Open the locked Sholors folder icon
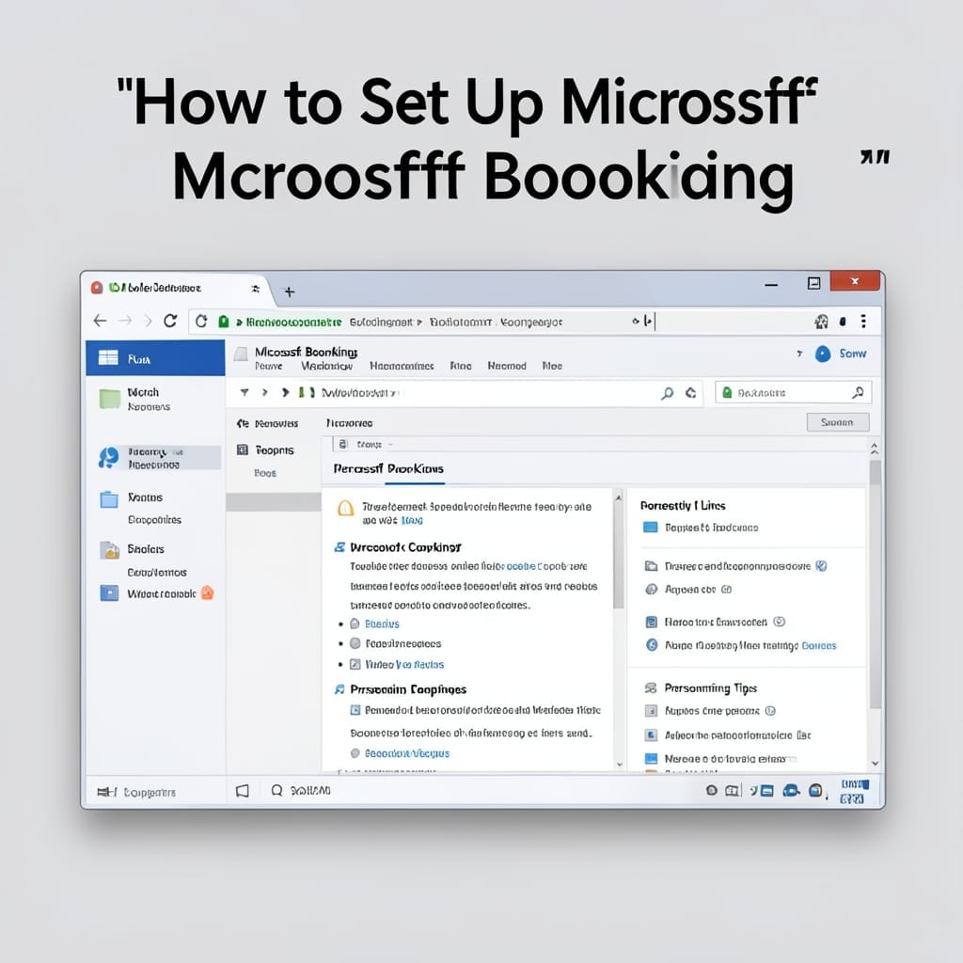The image size is (963, 963). pyautogui.click(x=109, y=549)
